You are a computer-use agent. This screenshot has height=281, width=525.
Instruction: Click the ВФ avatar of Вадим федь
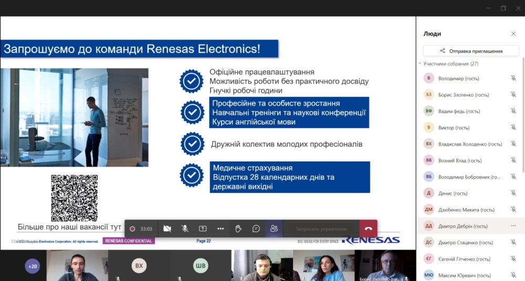pyautogui.click(x=428, y=111)
